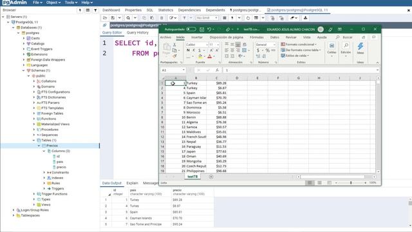Open the Insertar ribbon tab in Excel
Screen dimensions: 412x232
pyautogui.click(x=197, y=37)
